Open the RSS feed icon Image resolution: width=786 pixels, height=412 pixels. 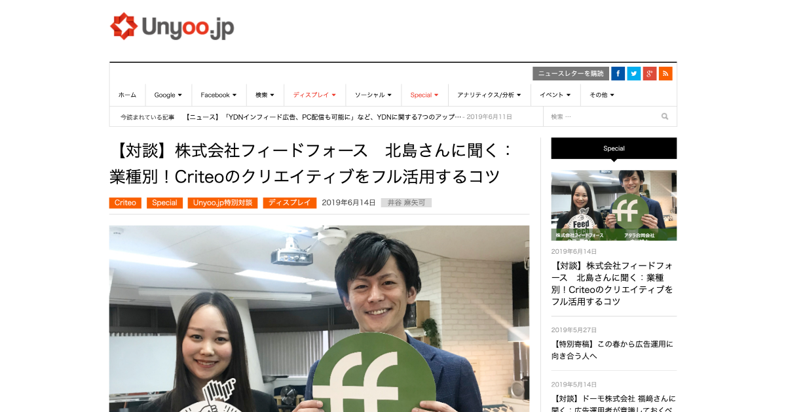(x=665, y=74)
